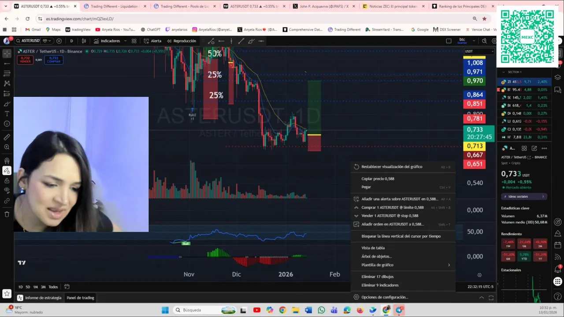Open the forecasting and measurement tools
This screenshot has height=317, width=564.
click(7, 93)
